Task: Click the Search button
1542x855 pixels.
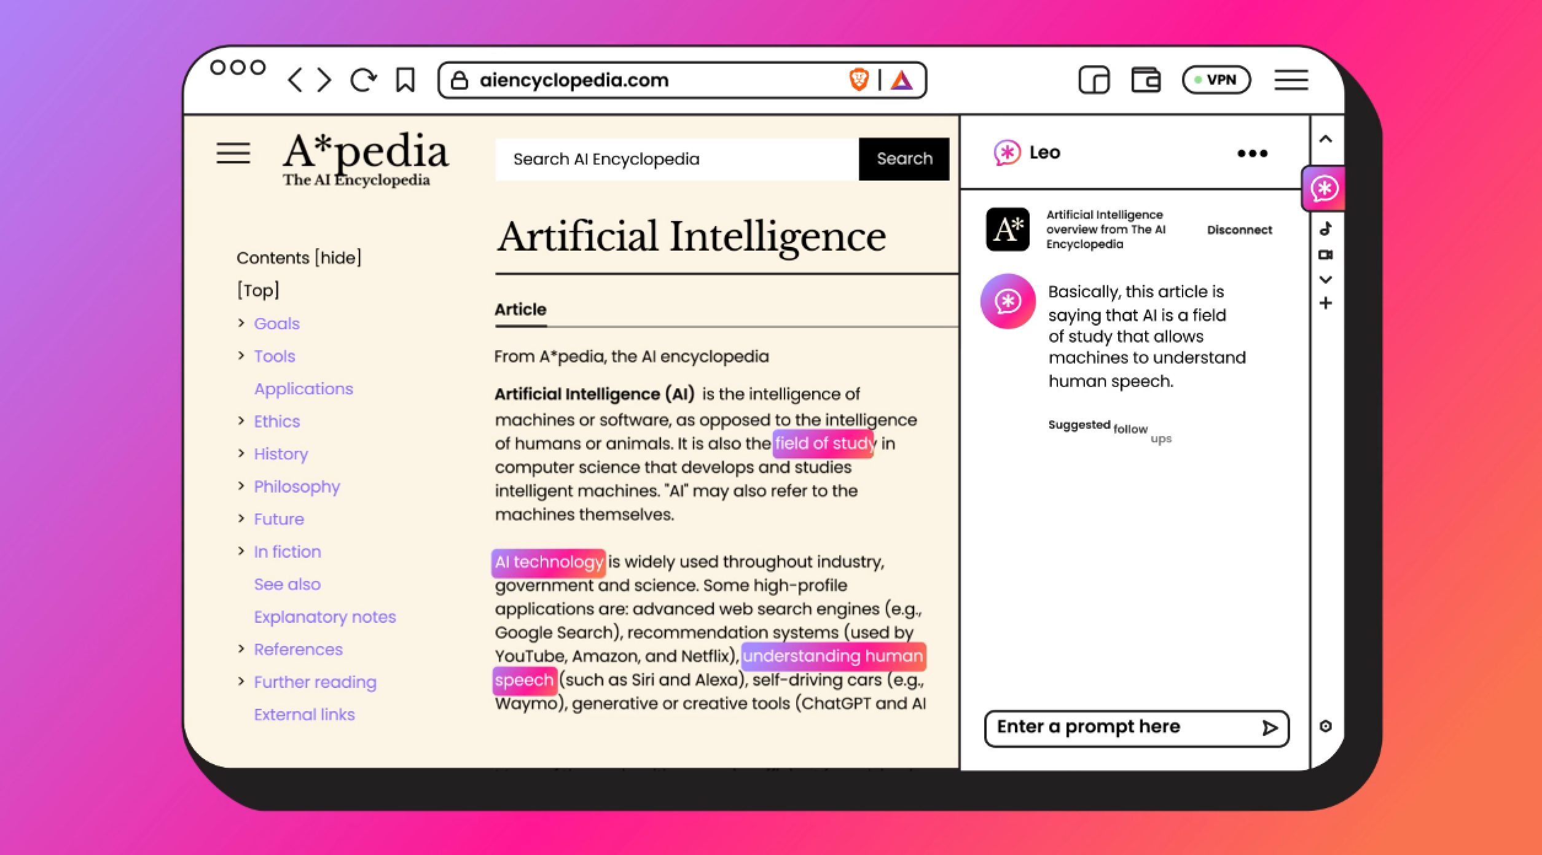Action: pyautogui.click(x=903, y=158)
